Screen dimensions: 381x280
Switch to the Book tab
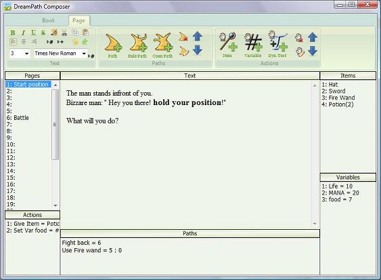[48, 20]
